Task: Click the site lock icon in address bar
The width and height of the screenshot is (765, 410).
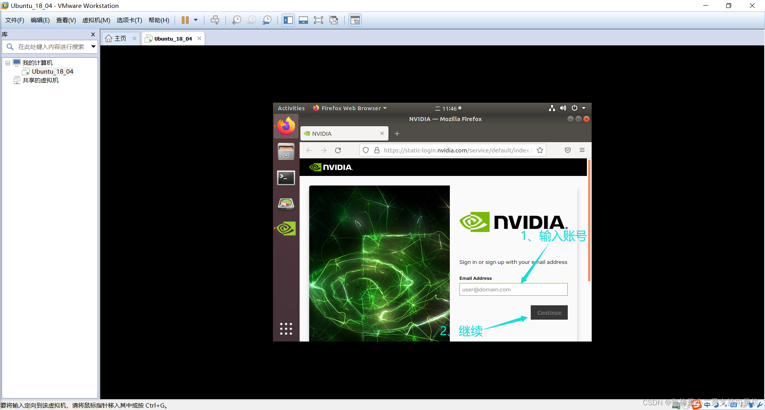Action: (x=377, y=150)
